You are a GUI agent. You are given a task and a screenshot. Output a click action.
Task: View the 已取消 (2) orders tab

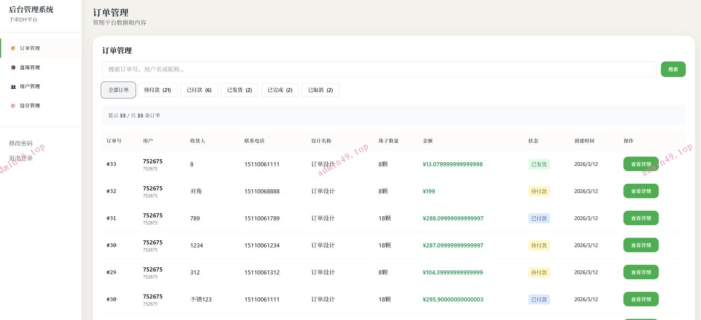[320, 90]
